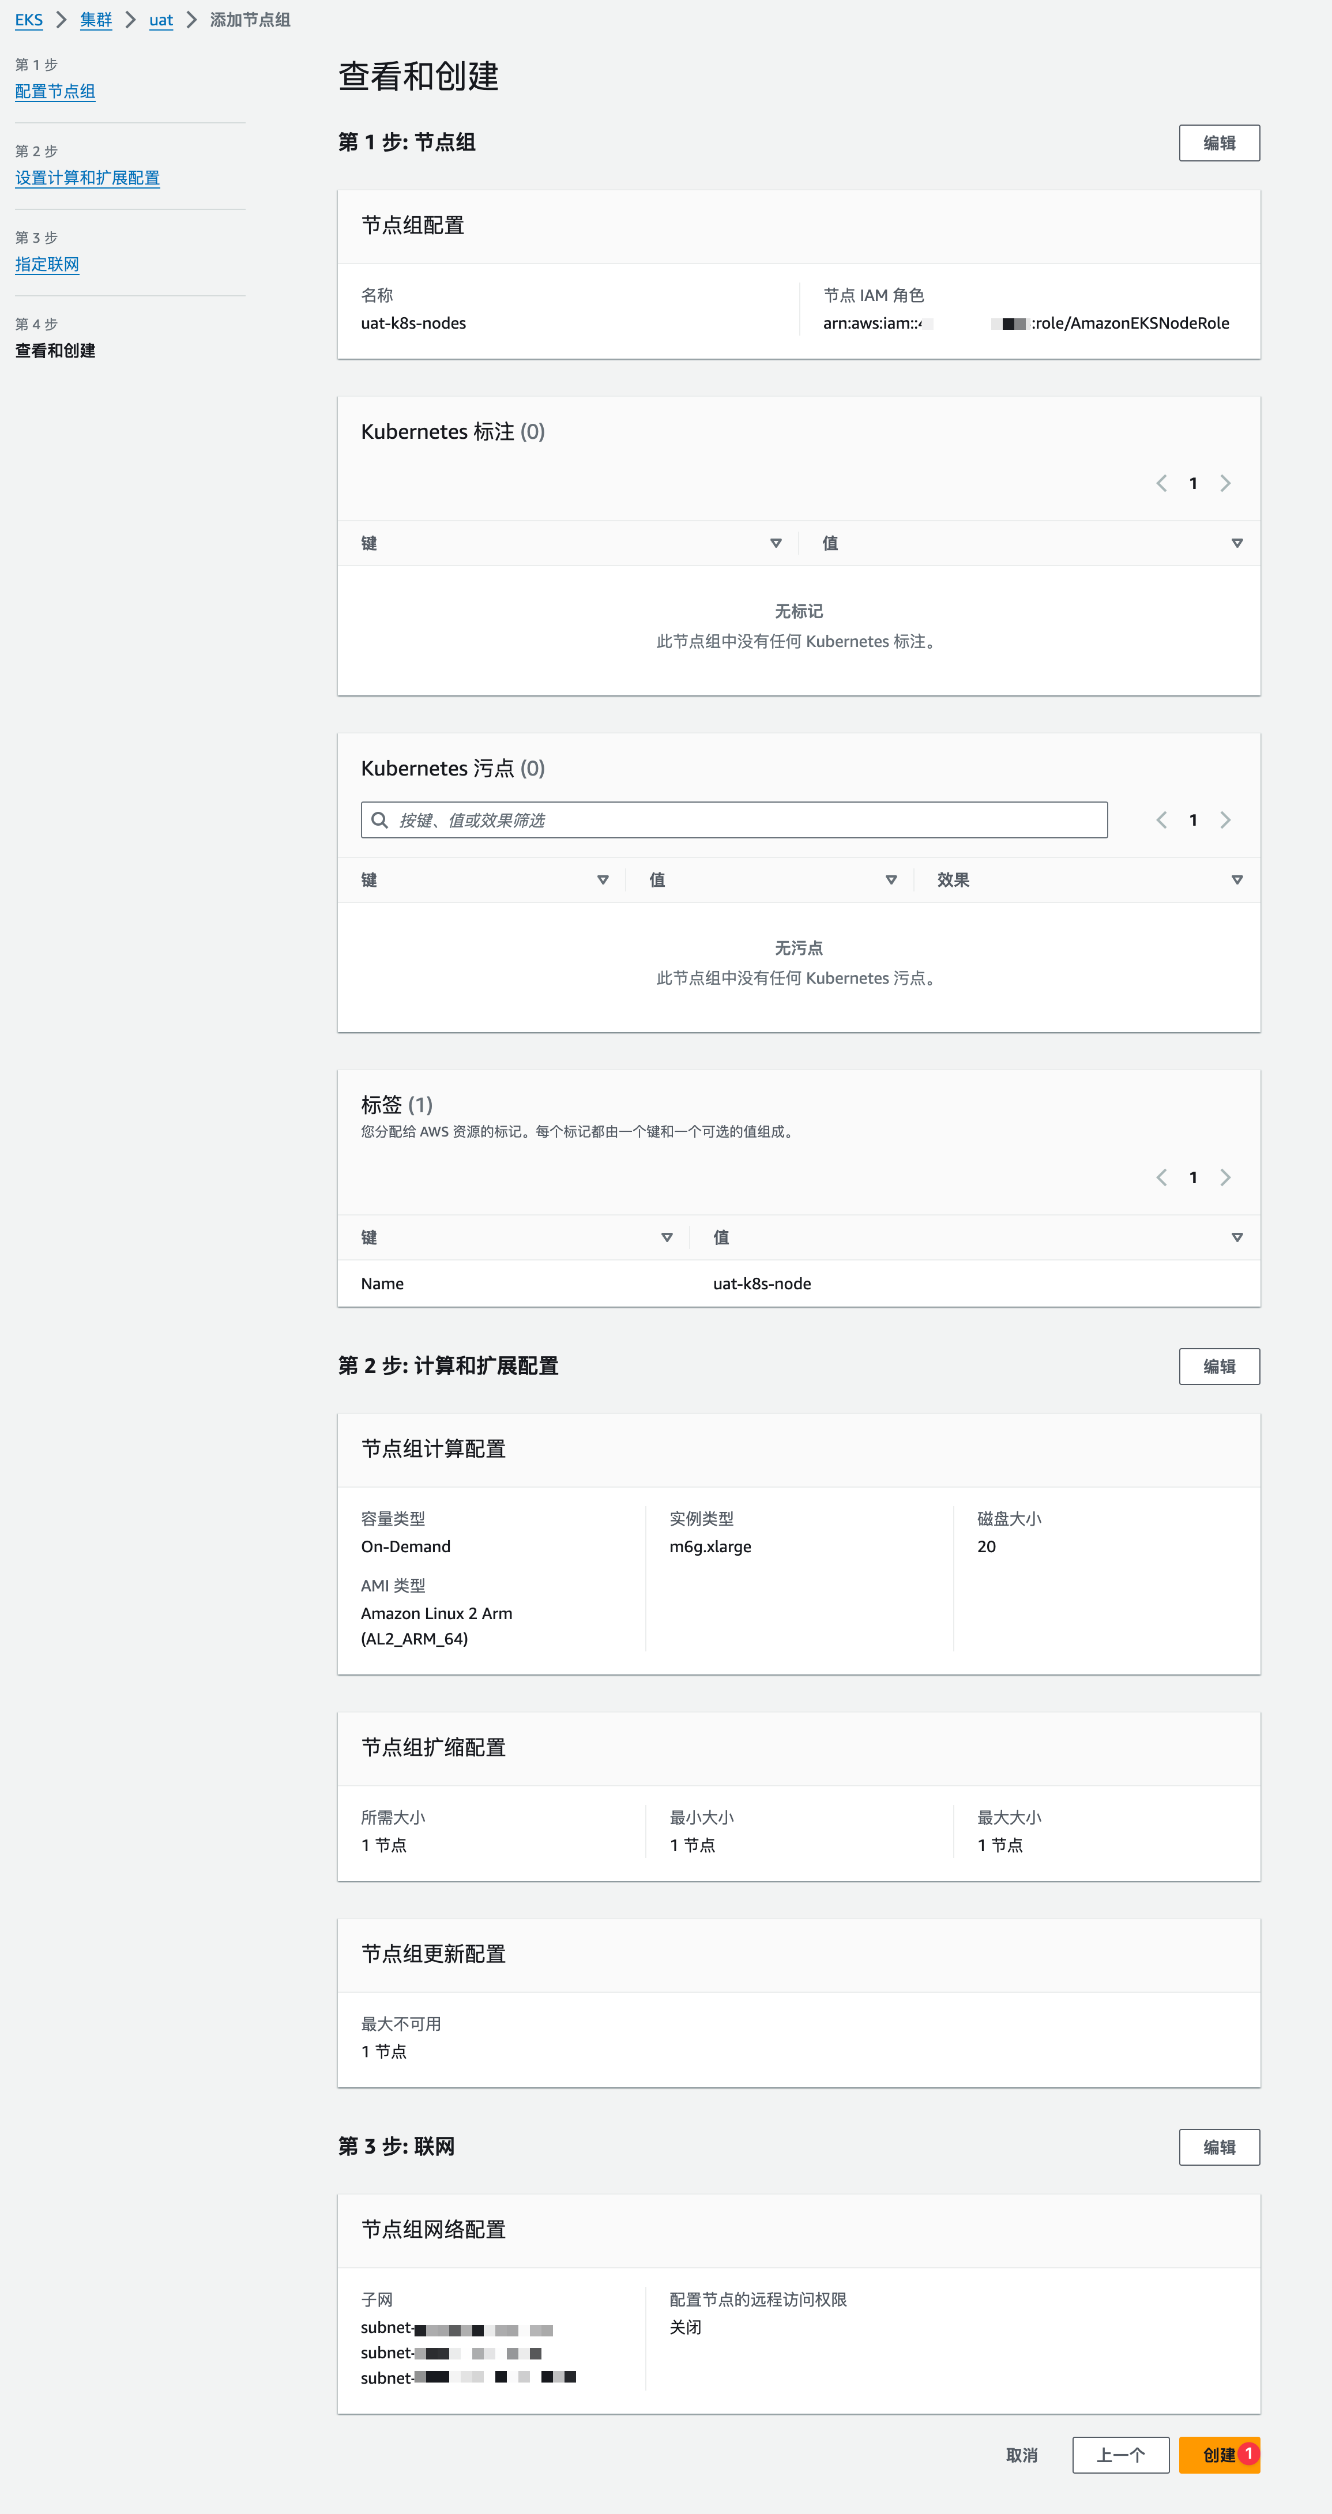Go to 集群 breadcrumb link

click(96, 20)
